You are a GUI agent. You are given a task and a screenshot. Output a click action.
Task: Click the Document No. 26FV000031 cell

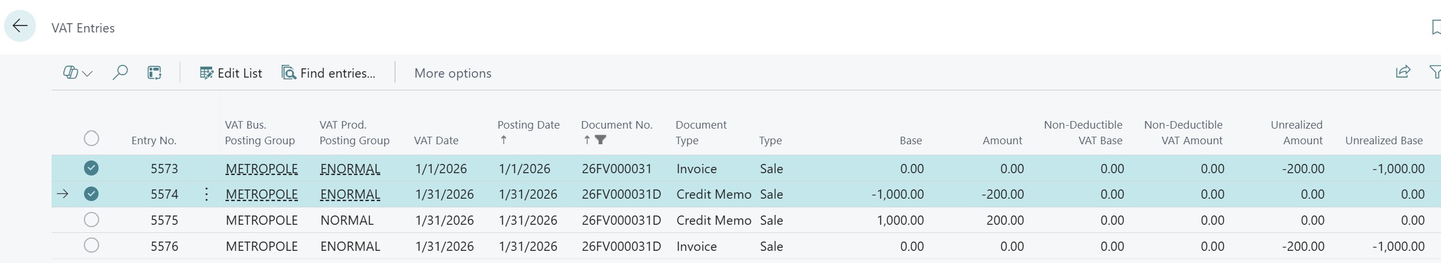point(617,169)
